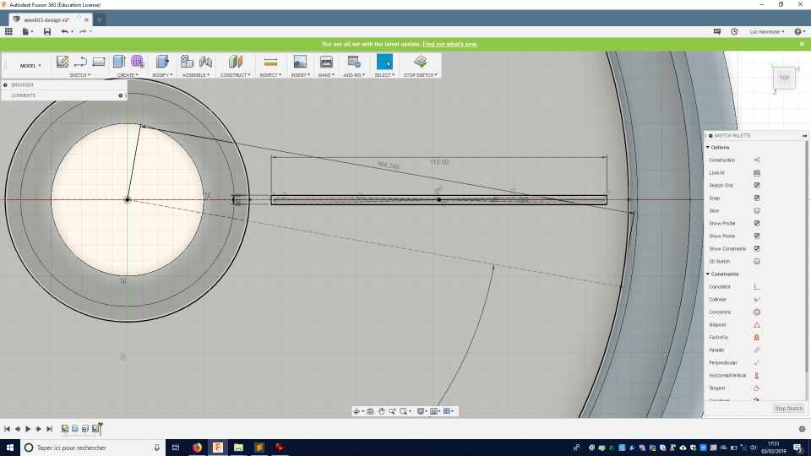Screen dimensions: 811x456
Task: Uncheck the Snap checkbox
Action: (757, 198)
